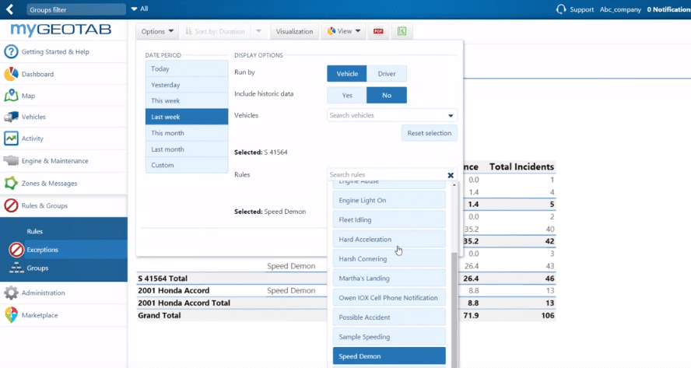This screenshot has width=691, height=368.
Task: Expand the sort order arrow dropdown
Action: 258,31
